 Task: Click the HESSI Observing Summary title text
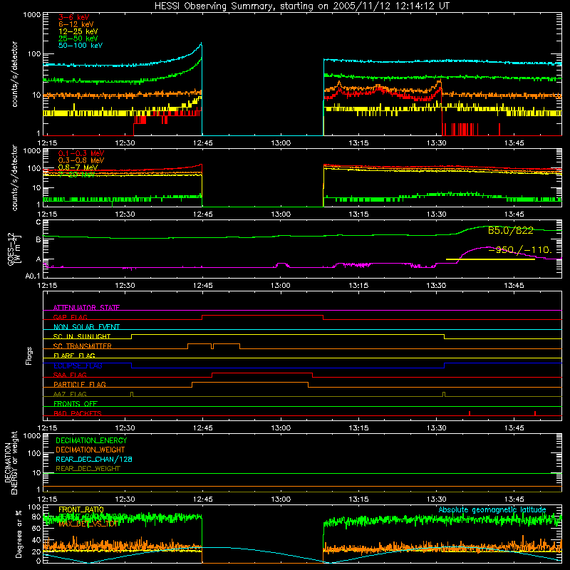point(301,6)
